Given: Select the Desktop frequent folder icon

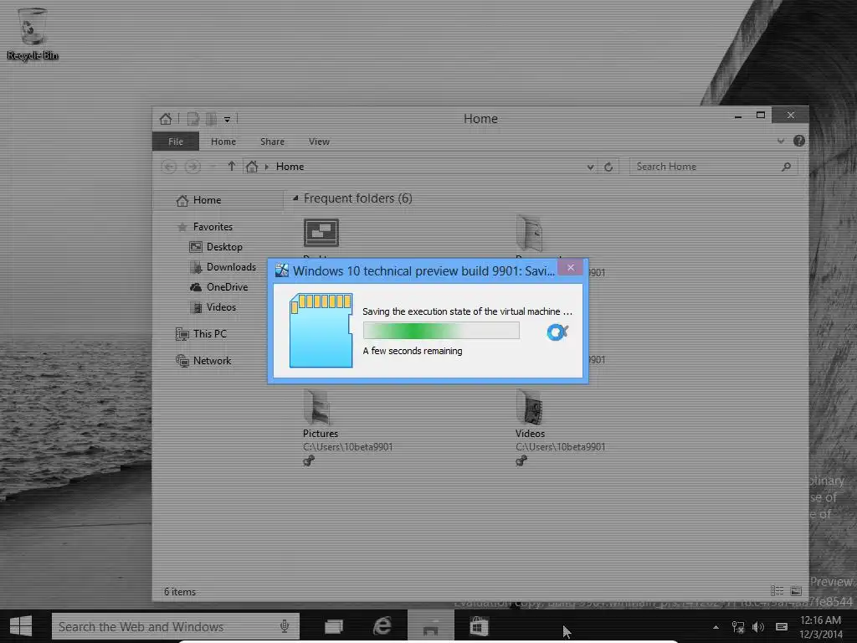Looking at the screenshot, I should [x=321, y=233].
